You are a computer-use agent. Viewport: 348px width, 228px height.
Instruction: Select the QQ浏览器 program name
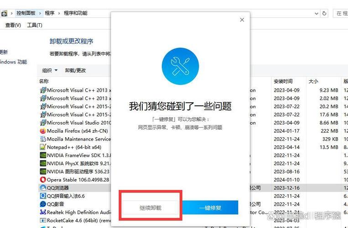[58, 188]
